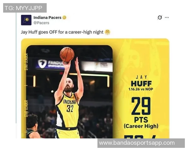Open the www.bandaosportsapp.com watermark link
The image size is (188, 151).
coord(137,143)
